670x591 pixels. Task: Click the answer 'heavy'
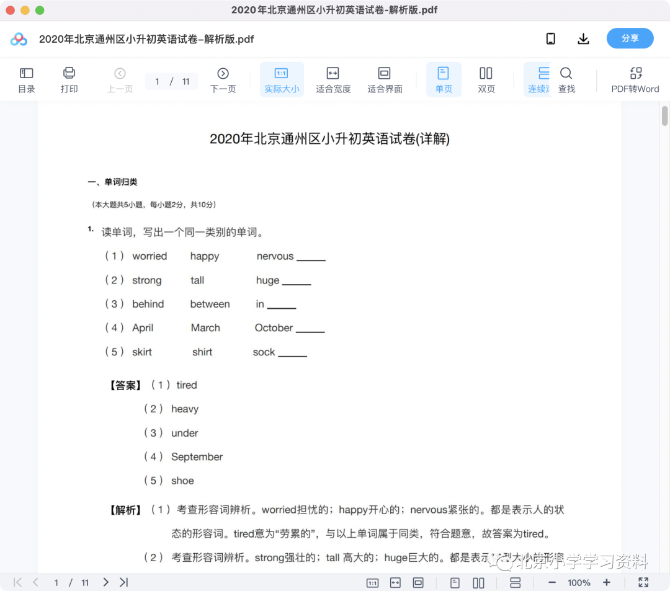[x=185, y=409]
